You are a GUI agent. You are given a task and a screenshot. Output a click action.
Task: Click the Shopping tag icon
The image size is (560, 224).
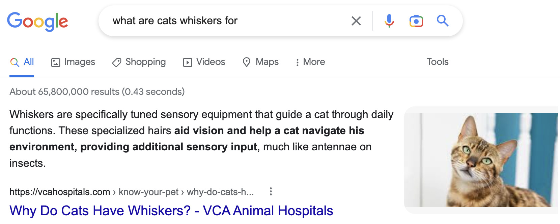tap(116, 62)
